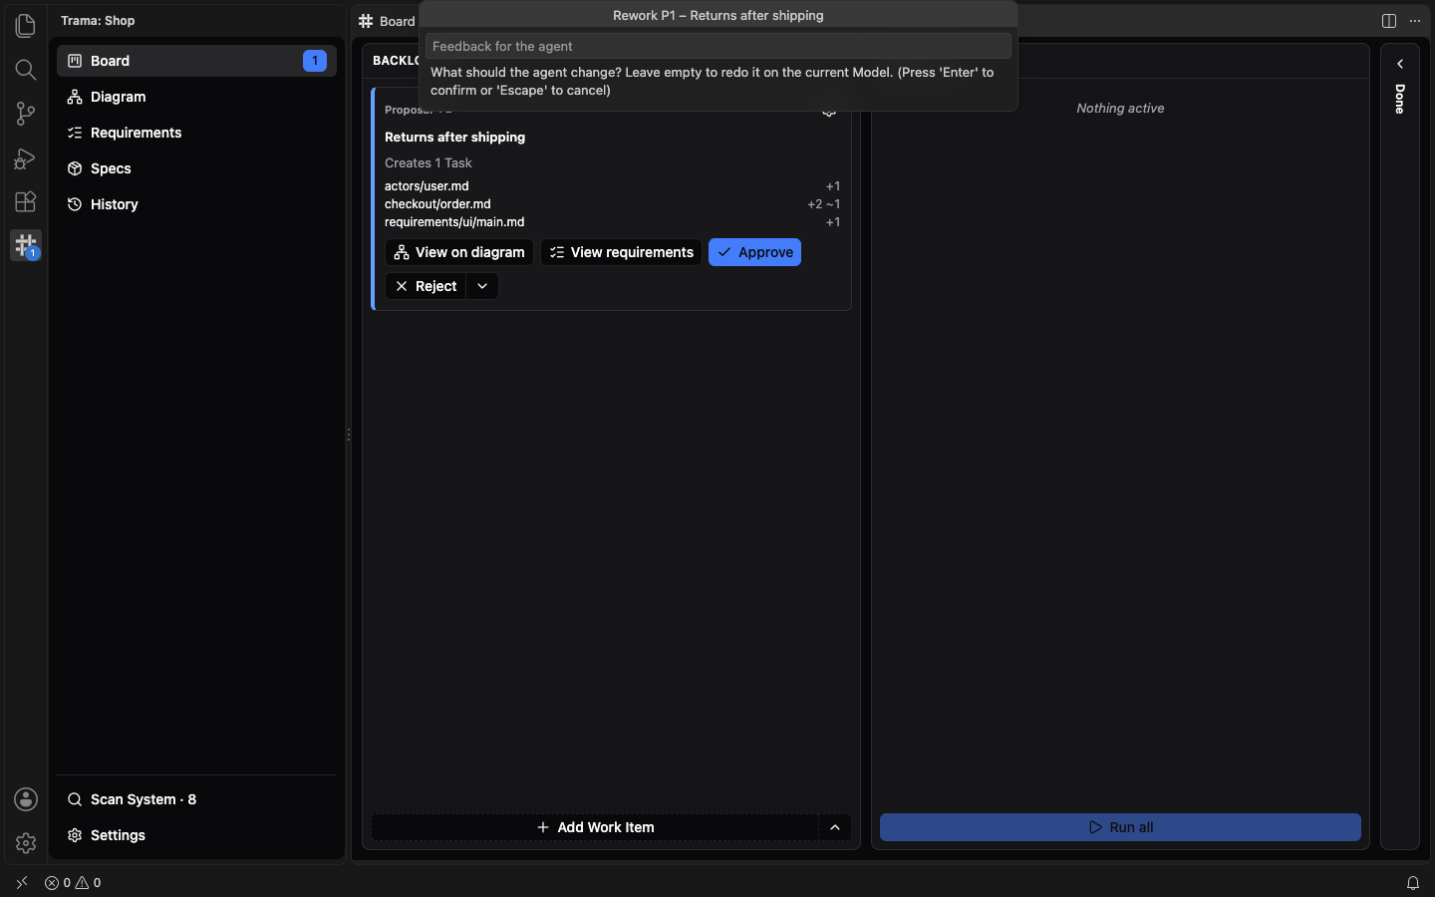Open the notifications bell
1435x897 pixels.
[x=1413, y=883]
